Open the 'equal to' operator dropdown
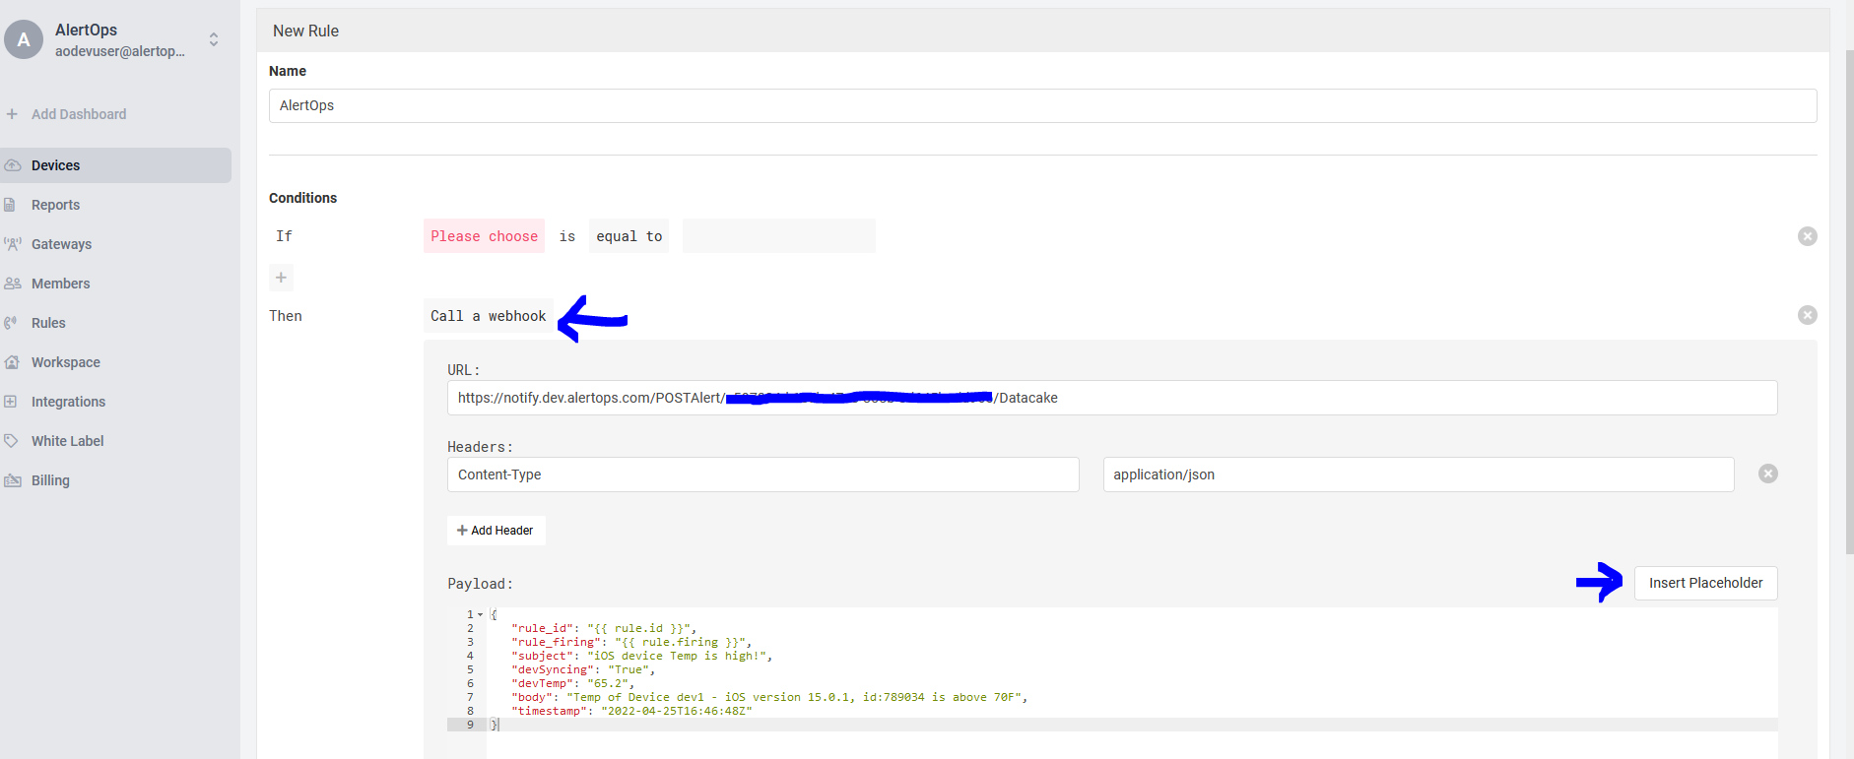 pyautogui.click(x=629, y=236)
